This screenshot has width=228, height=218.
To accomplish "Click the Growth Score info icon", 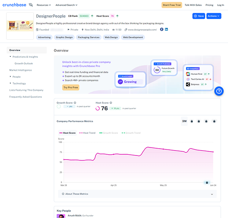I will [75, 103].
